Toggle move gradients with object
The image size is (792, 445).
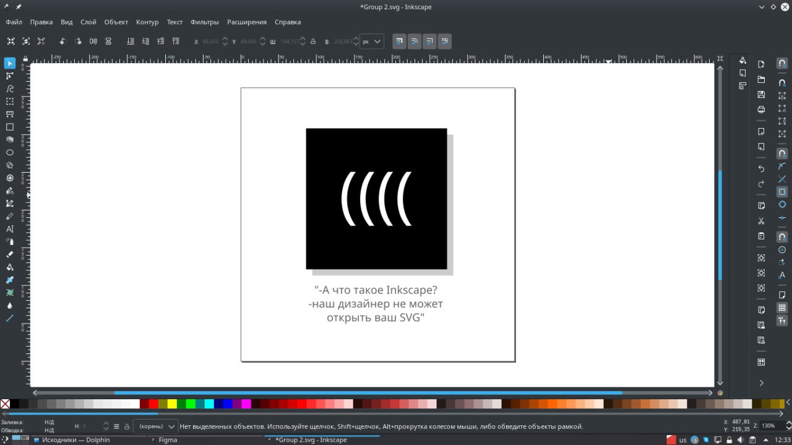click(x=429, y=41)
